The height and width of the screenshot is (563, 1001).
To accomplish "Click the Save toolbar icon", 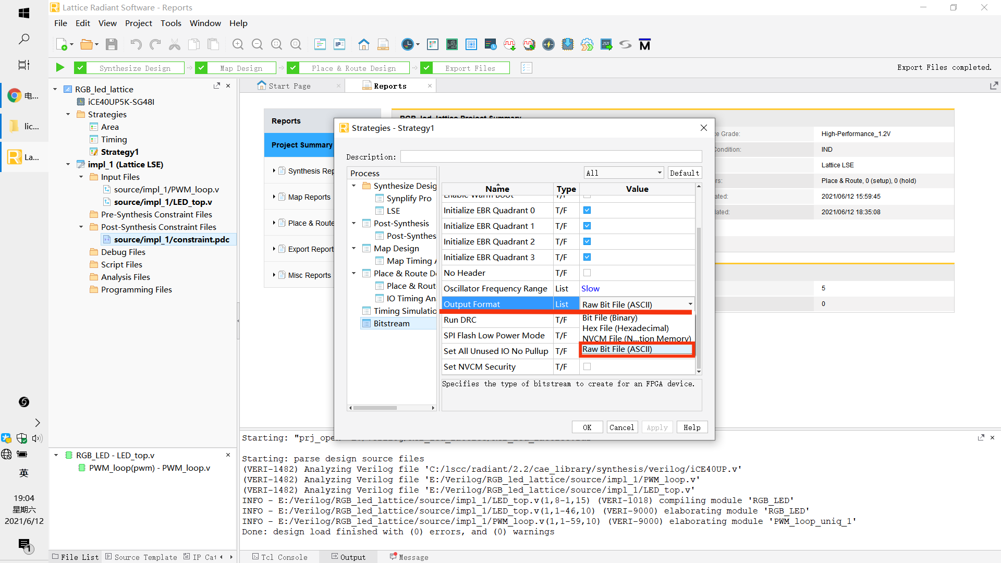I will coord(112,44).
